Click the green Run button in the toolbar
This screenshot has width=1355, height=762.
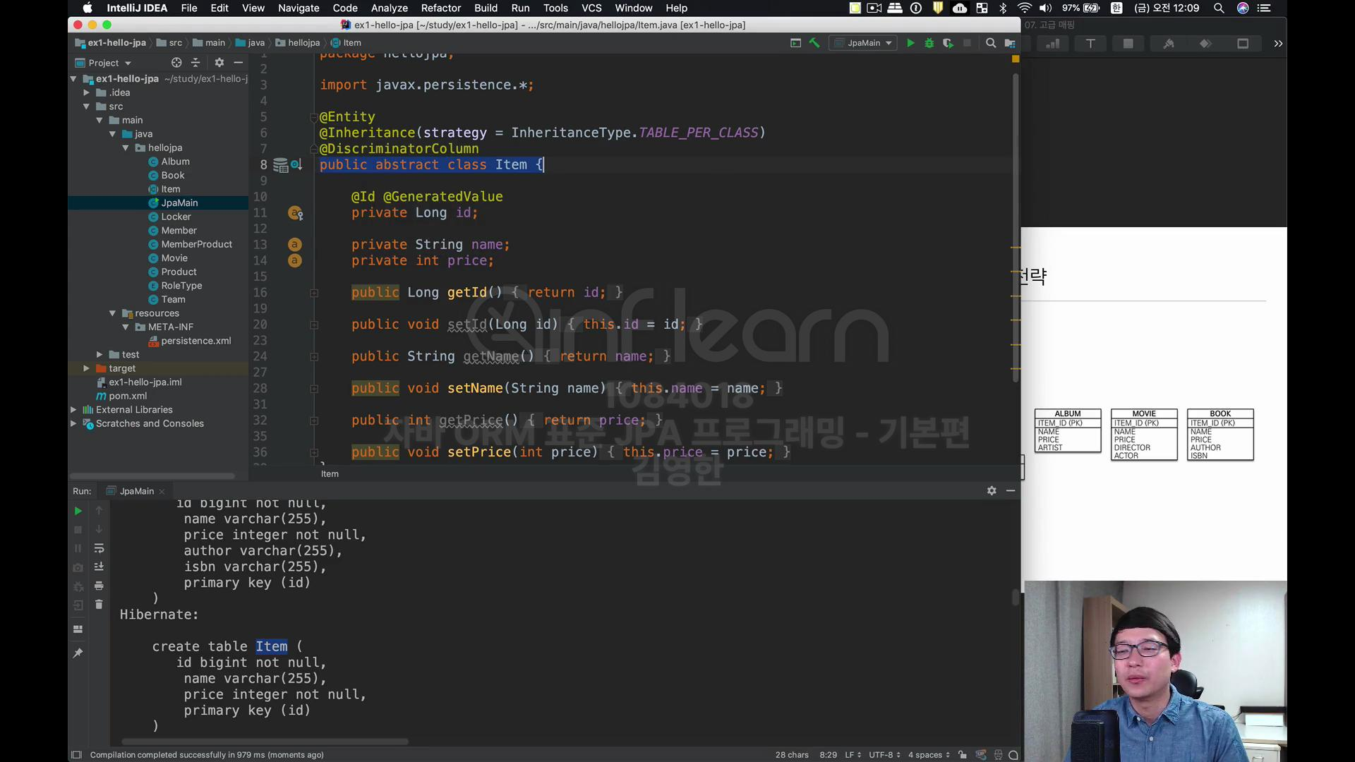[910, 43]
